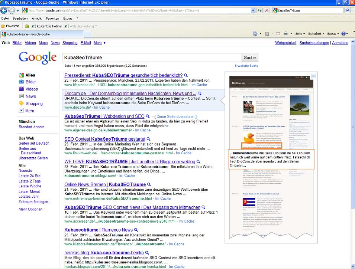Viewport: 355px width, 269px height.
Task: Open Google Maps link in top nav
Action: click(43, 43)
